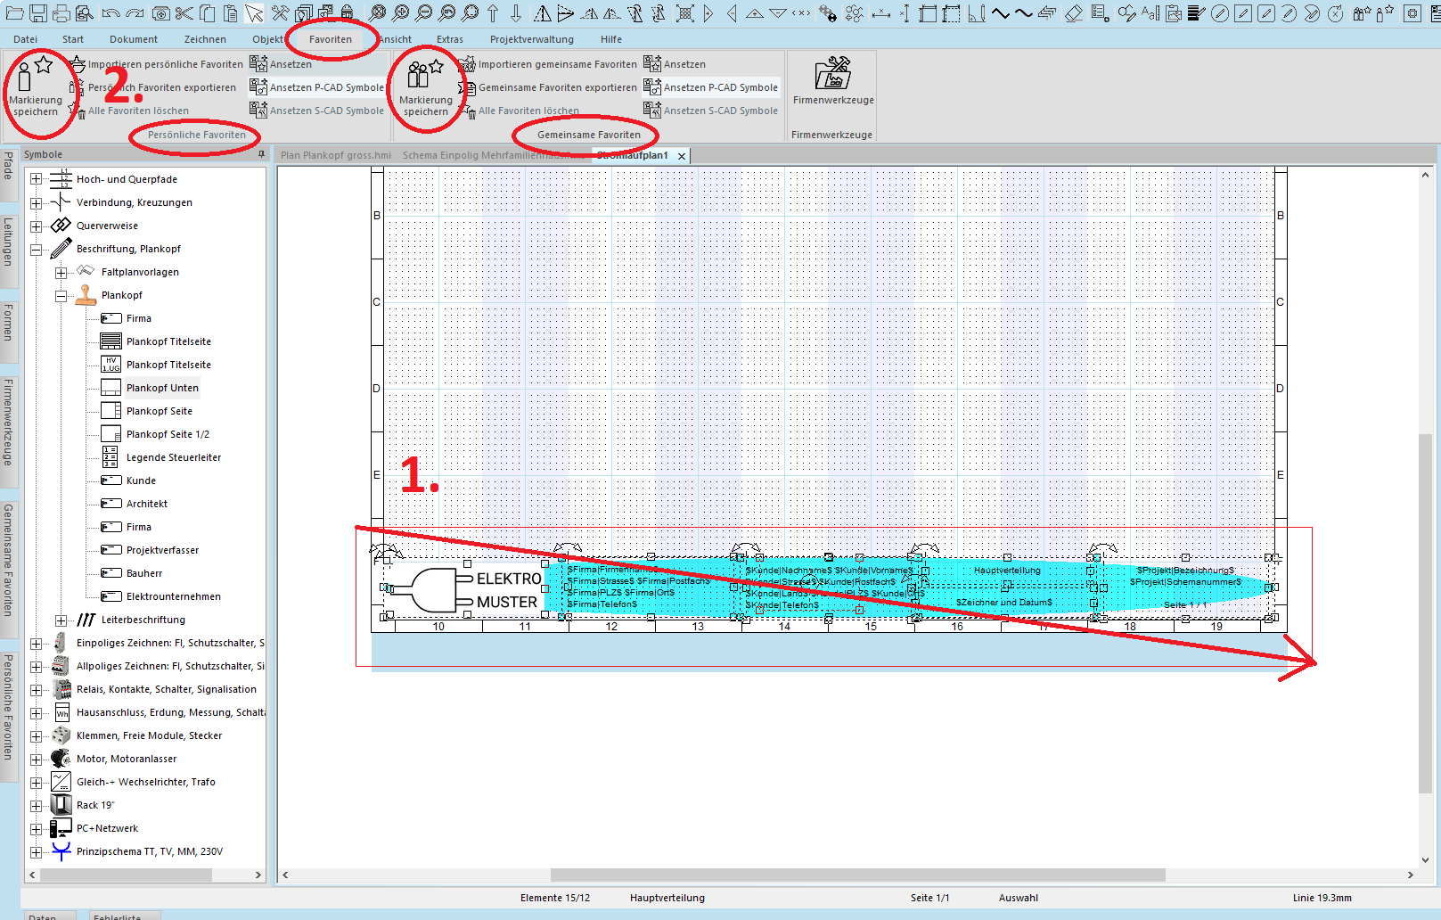Click the open folder icon in toolbar
The width and height of the screenshot is (1441, 920).
[13, 13]
